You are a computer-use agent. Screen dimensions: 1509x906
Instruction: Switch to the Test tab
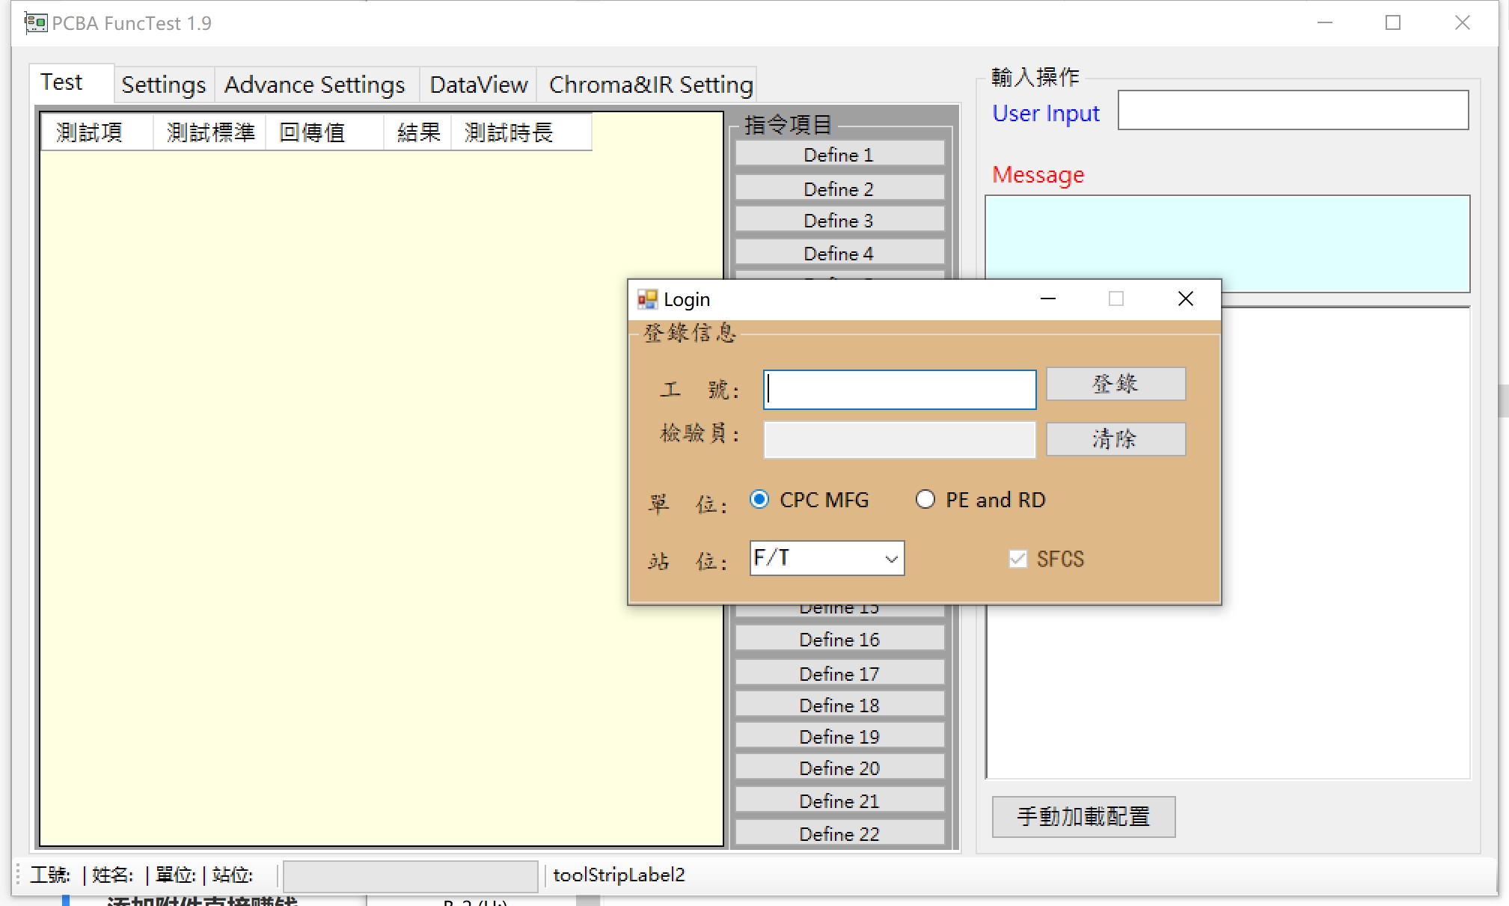[x=72, y=82]
